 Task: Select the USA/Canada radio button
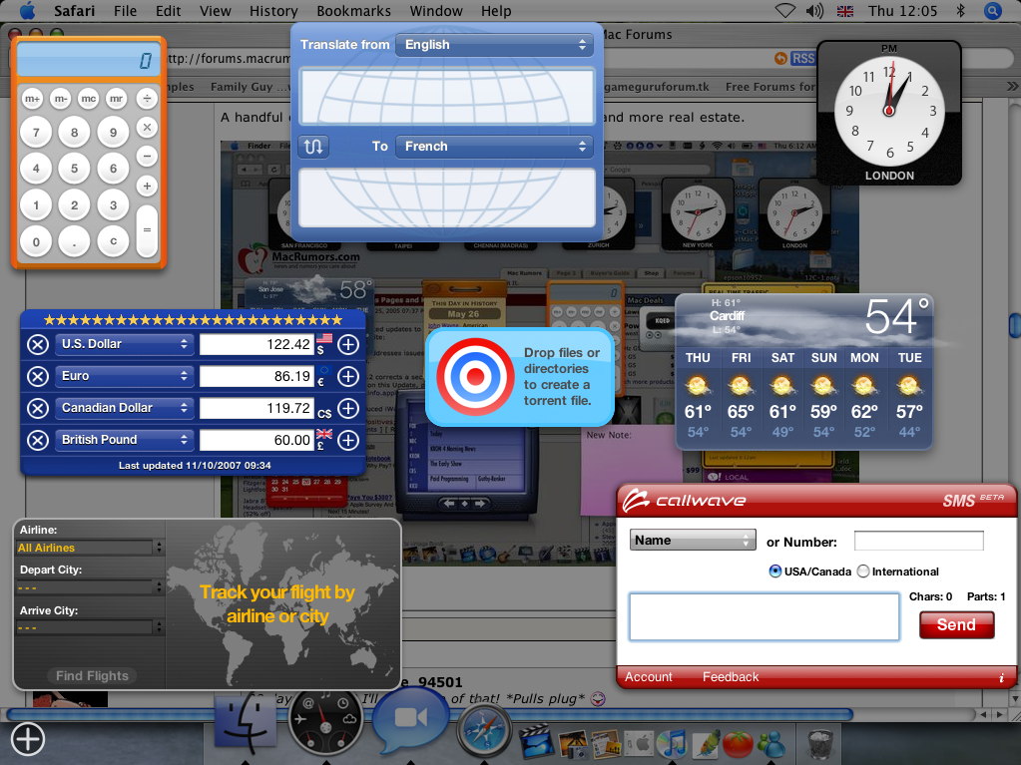point(774,572)
